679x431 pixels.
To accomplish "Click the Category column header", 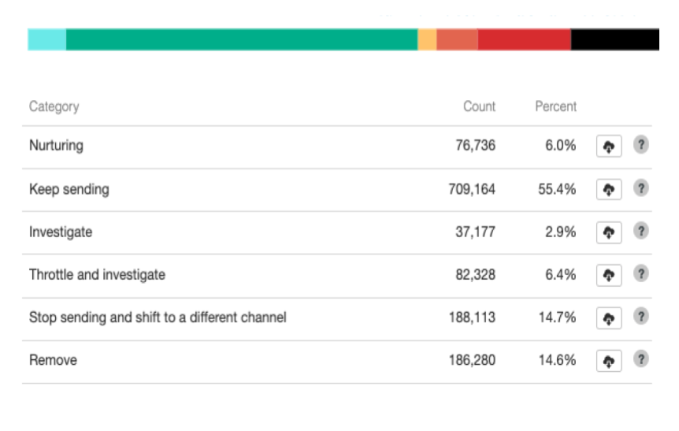I will click(x=54, y=106).
